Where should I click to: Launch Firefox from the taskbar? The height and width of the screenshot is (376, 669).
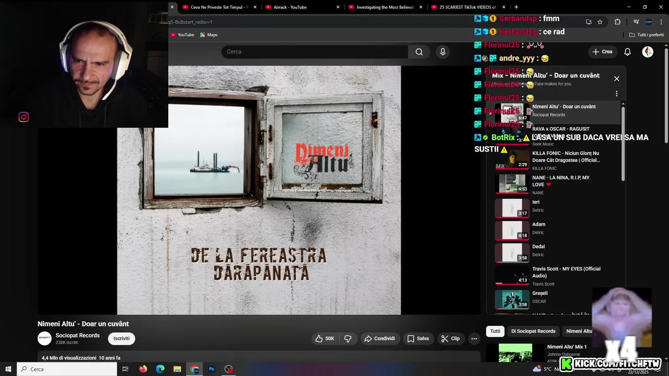click(143, 369)
